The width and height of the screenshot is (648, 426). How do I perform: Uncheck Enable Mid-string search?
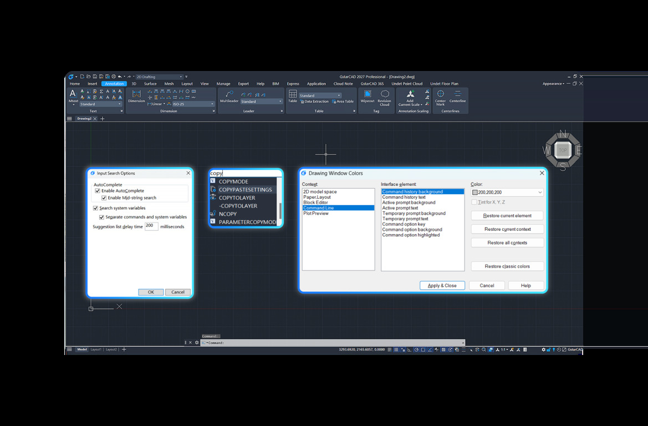tap(104, 197)
